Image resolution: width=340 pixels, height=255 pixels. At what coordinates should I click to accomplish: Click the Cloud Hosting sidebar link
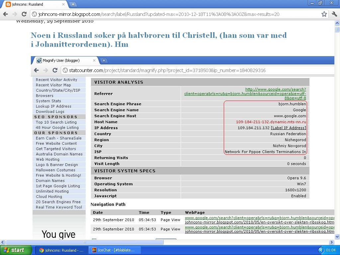click(49, 197)
